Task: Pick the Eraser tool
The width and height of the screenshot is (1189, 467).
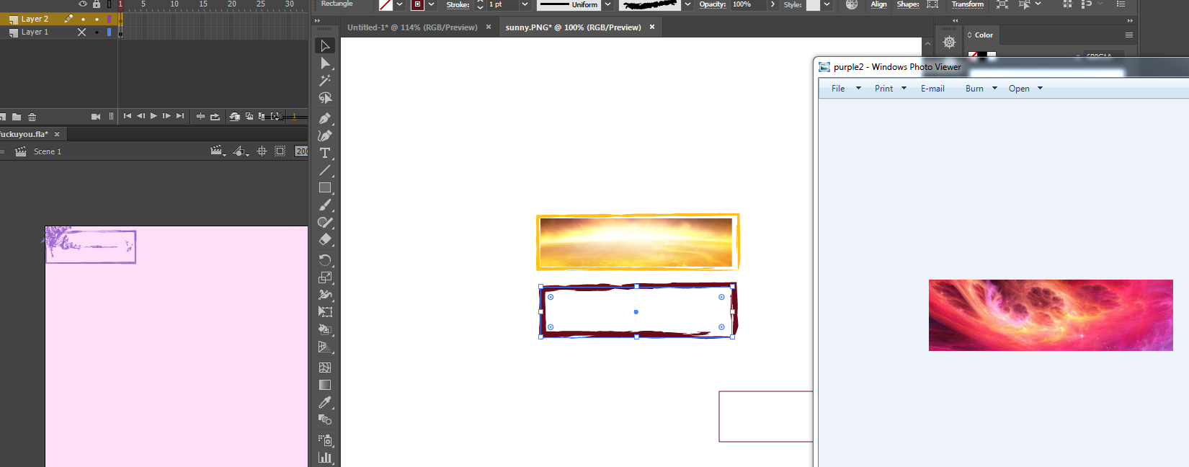Action: [325, 240]
